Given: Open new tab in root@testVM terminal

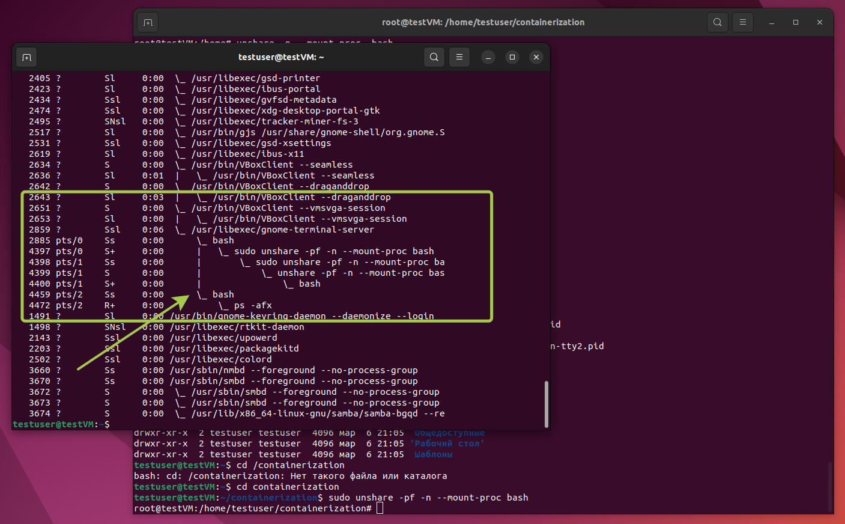Looking at the screenshot, I should pos(148,22).
